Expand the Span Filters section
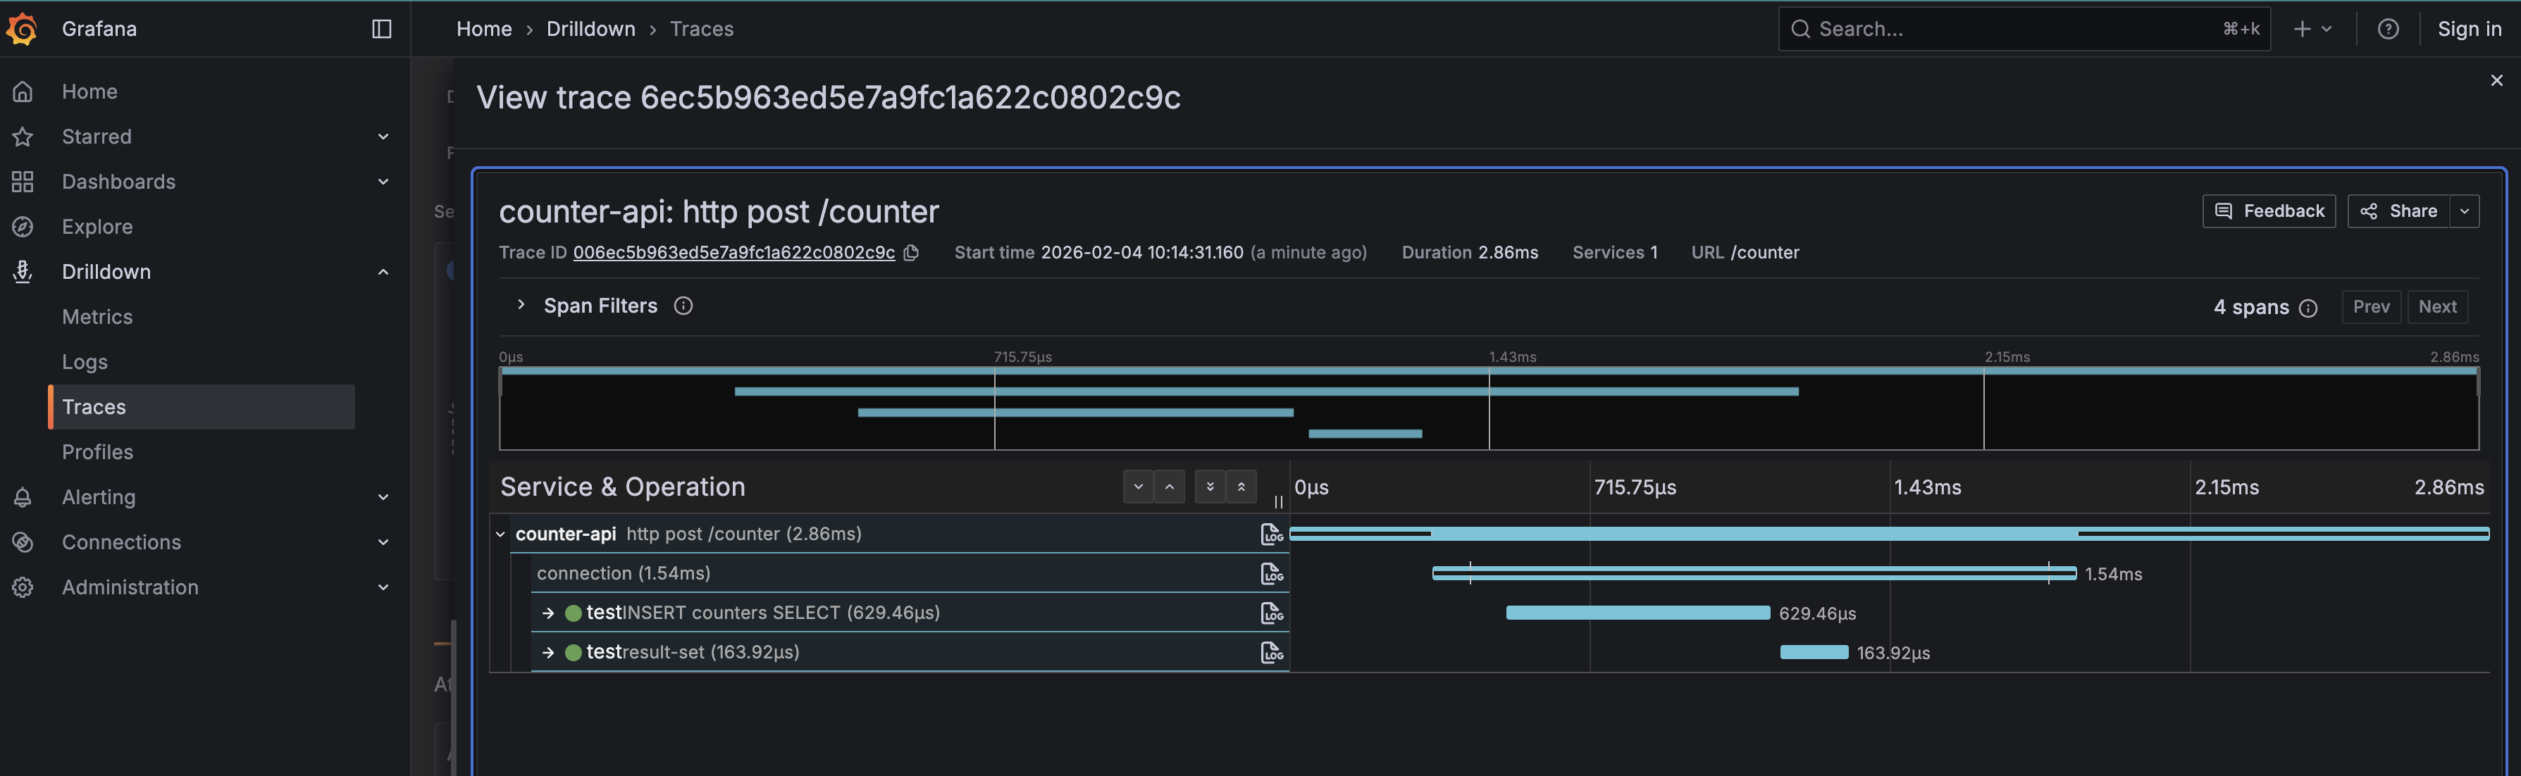Viewport: 2521px width, 776px height. (521, 306)
